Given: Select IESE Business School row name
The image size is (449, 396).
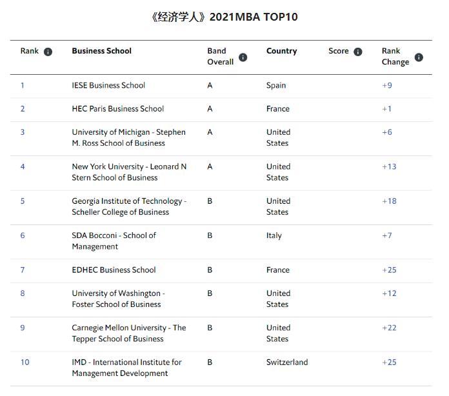Looking at the screenshot, I should click(108, 85).
